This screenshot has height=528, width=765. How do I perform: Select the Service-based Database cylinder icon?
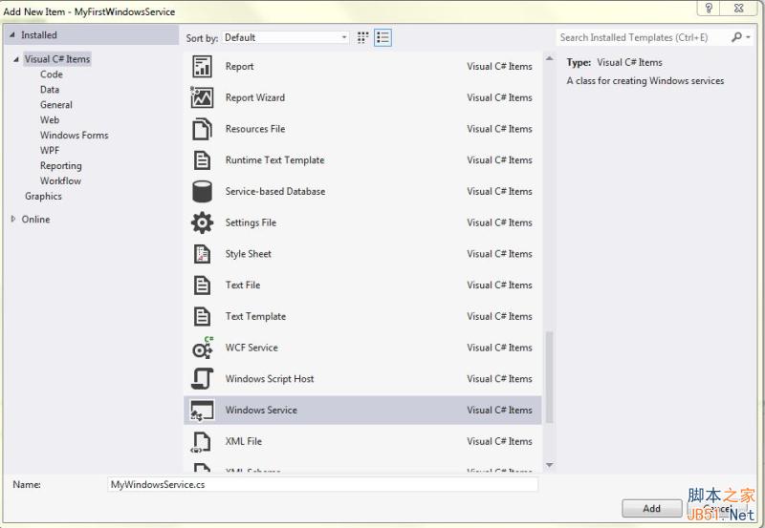(x=202, y=191)
